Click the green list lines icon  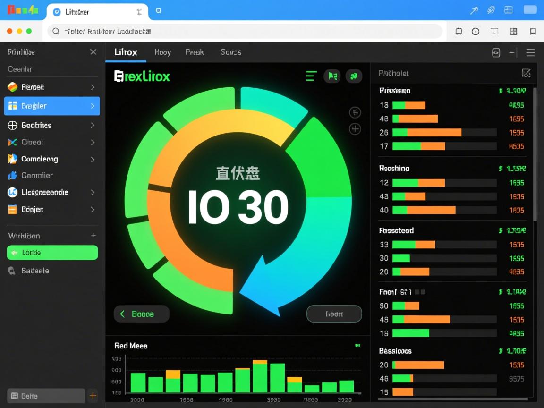coord(311,76)
